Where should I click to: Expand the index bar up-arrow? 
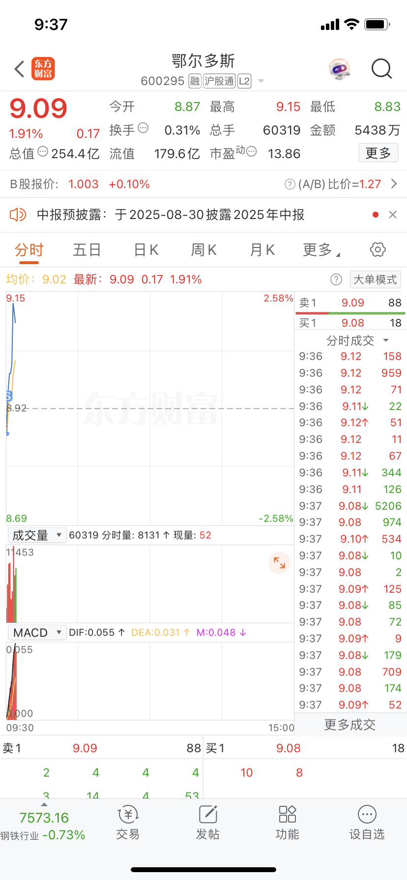44,804
